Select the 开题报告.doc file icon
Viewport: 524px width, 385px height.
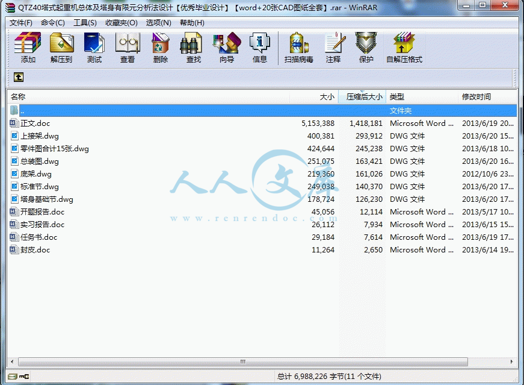point(14,212)
